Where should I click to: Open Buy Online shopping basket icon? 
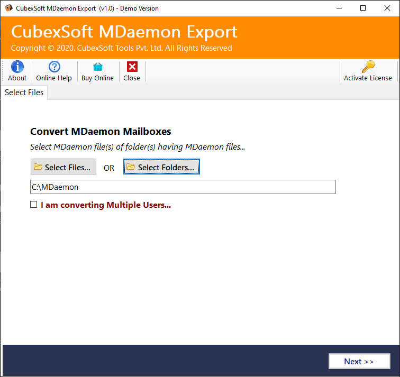pyautogui.click(x=97, y=67)
